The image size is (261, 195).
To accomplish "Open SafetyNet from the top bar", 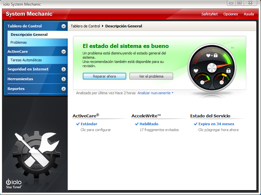I will pyautogui.click(x=209, y=14).
